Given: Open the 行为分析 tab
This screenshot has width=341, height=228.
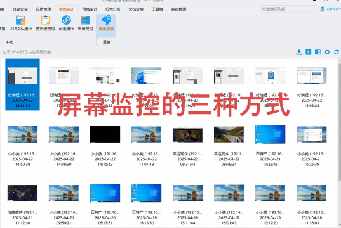Looking at the screenshot, I should (112, 9).
